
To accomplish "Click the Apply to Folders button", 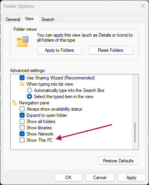I will 60,50.
